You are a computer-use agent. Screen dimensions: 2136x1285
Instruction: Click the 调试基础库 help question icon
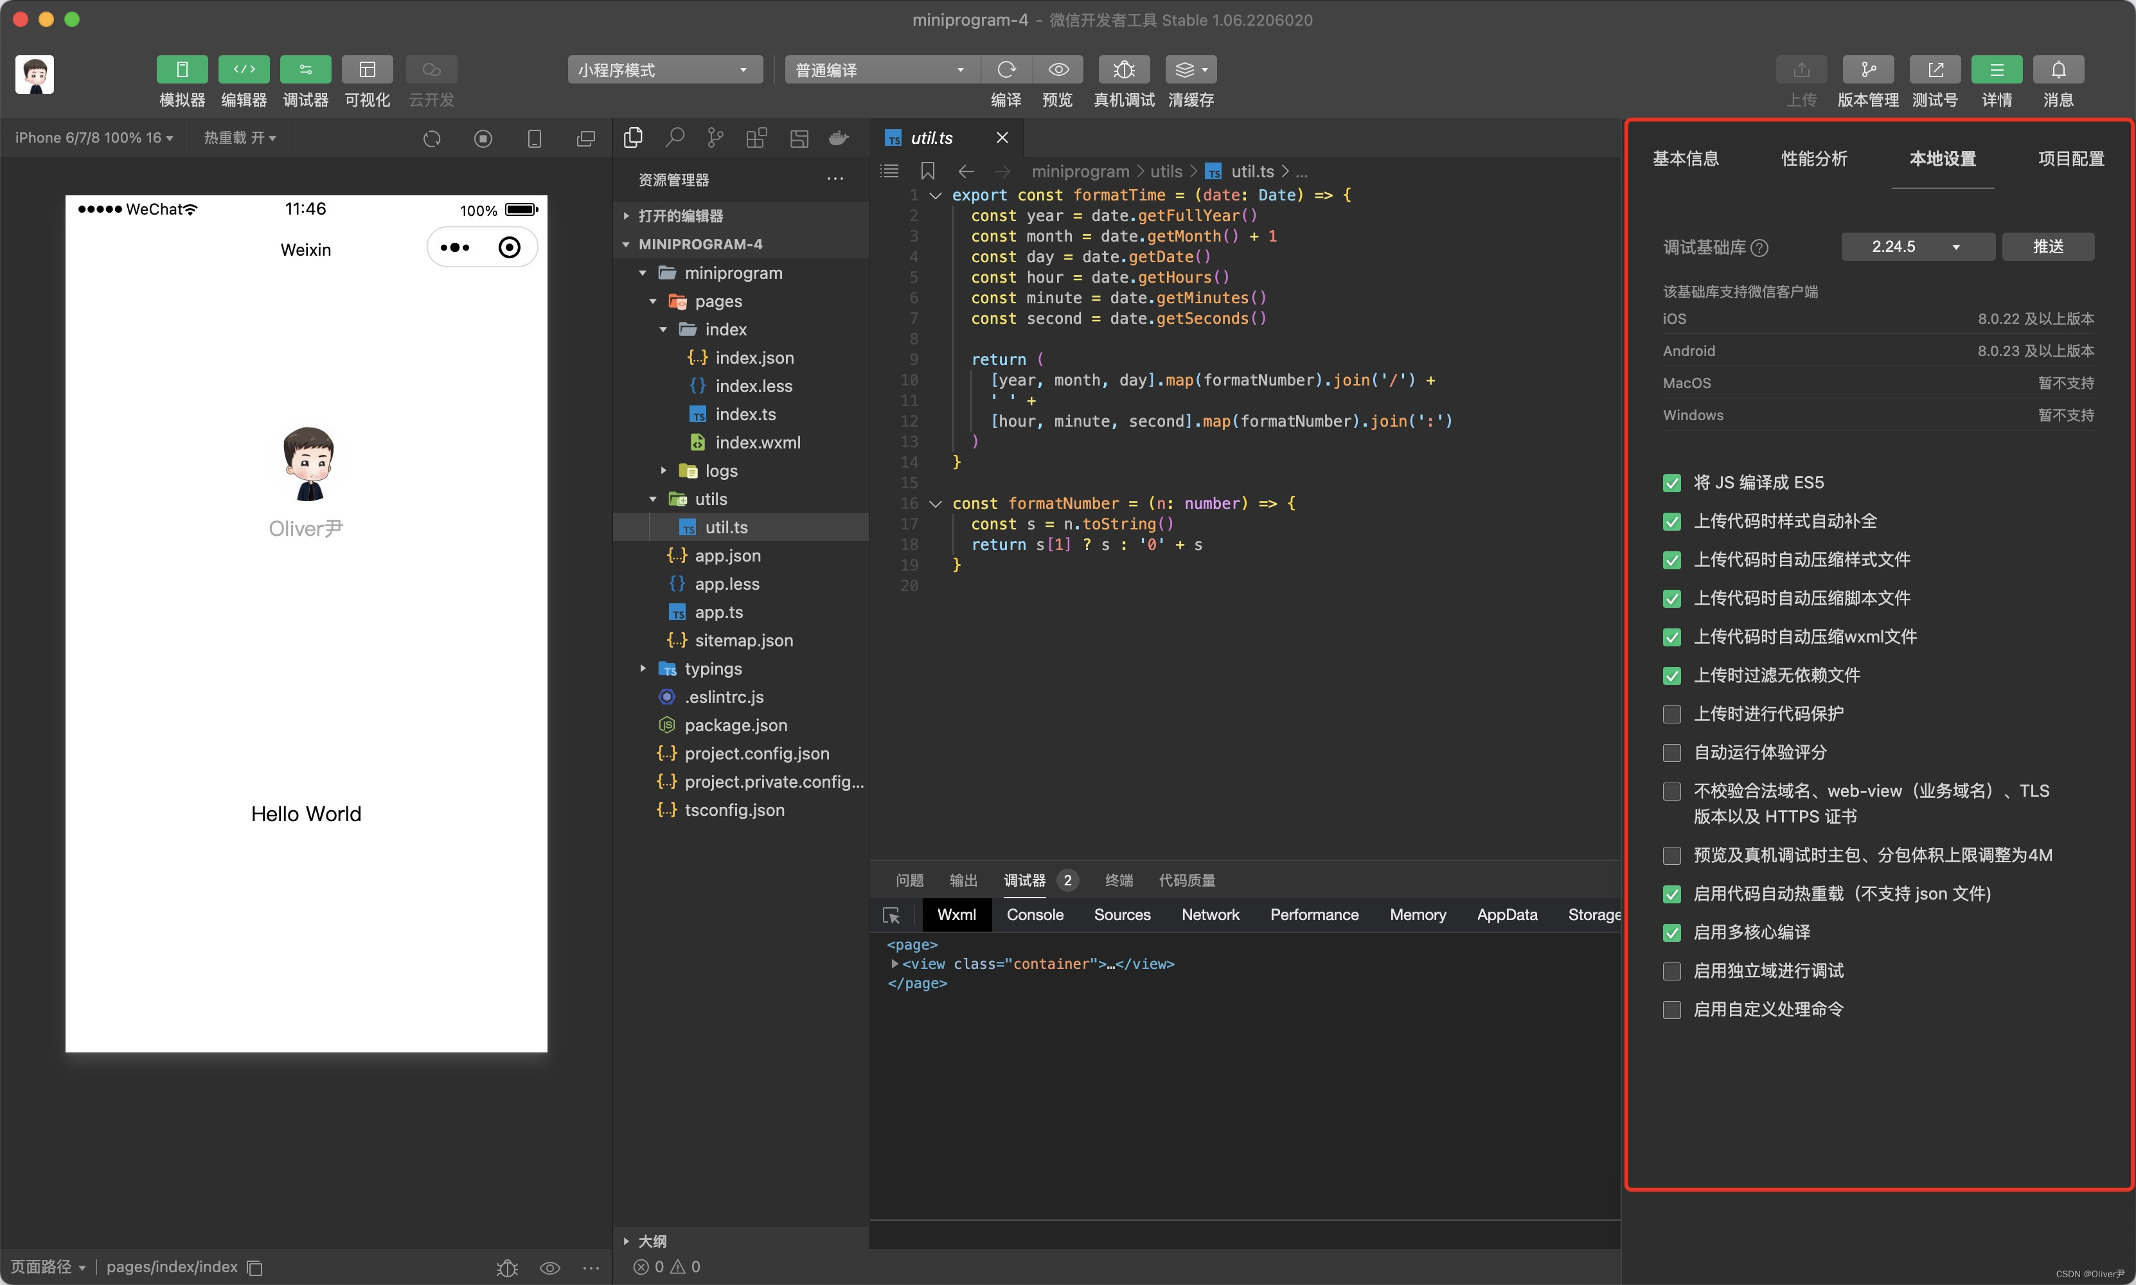1759,249
